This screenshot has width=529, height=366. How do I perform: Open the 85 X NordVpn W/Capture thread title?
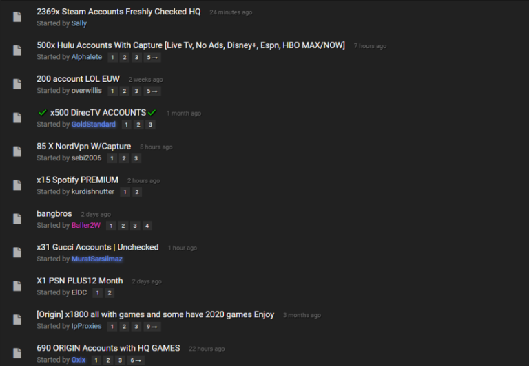click(x=83, y=147)
